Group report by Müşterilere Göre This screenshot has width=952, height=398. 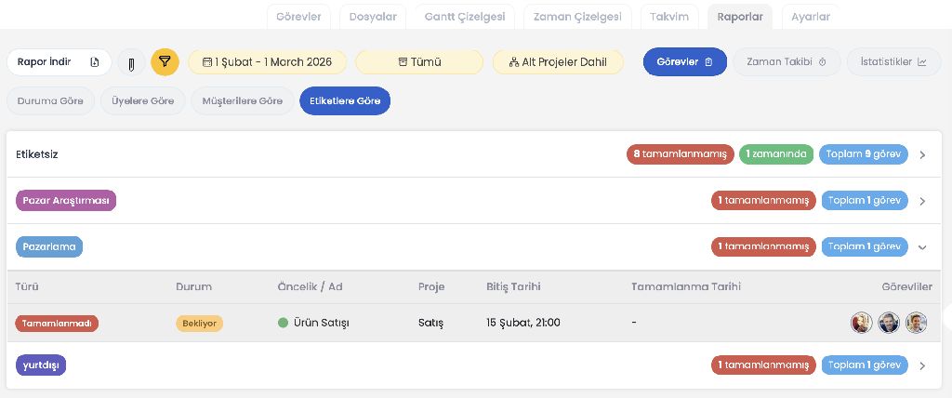(244, 101)
